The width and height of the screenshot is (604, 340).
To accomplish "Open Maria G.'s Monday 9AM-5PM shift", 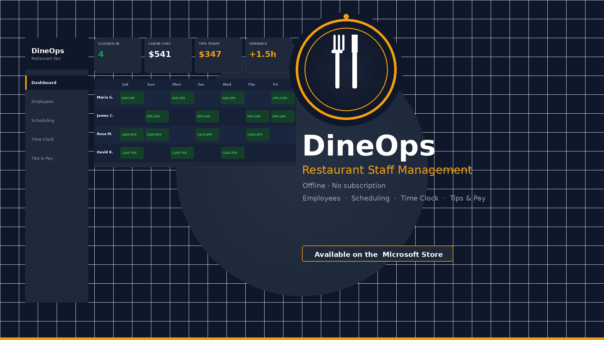I will click(x=182, y=98).
